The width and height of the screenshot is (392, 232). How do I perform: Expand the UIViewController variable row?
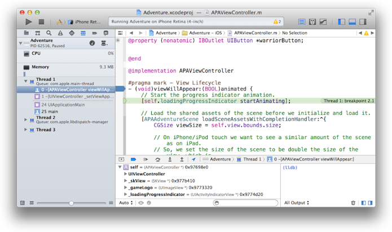tap(126, 174)
